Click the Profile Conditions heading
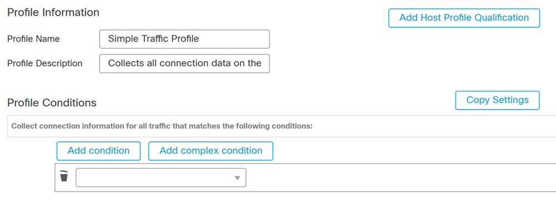 point(52,103)
